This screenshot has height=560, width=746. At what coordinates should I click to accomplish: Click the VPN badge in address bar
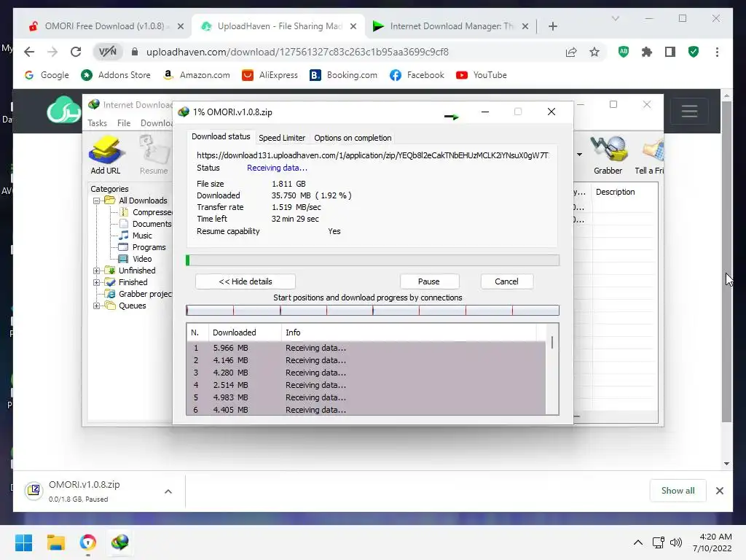[x=108, y=52]
